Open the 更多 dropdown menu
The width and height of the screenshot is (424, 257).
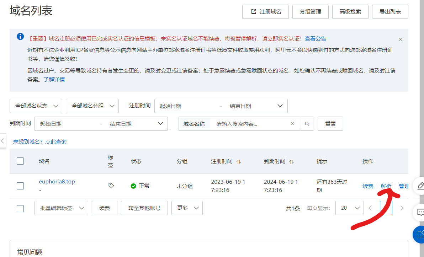[187, 208]
